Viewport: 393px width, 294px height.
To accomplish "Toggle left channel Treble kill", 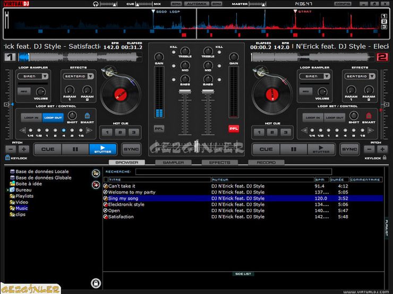I will click(x=174, y=52).
